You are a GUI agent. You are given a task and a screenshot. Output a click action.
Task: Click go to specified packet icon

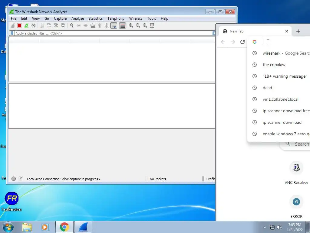point(93,25)
